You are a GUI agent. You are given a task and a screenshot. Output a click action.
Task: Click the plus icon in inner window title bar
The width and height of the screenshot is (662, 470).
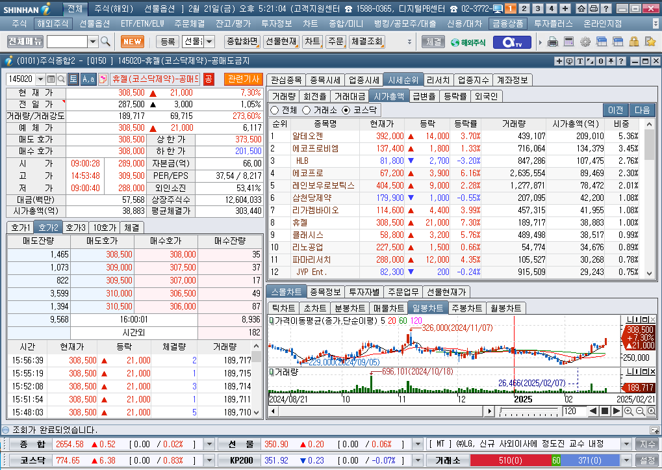point(559,61)
